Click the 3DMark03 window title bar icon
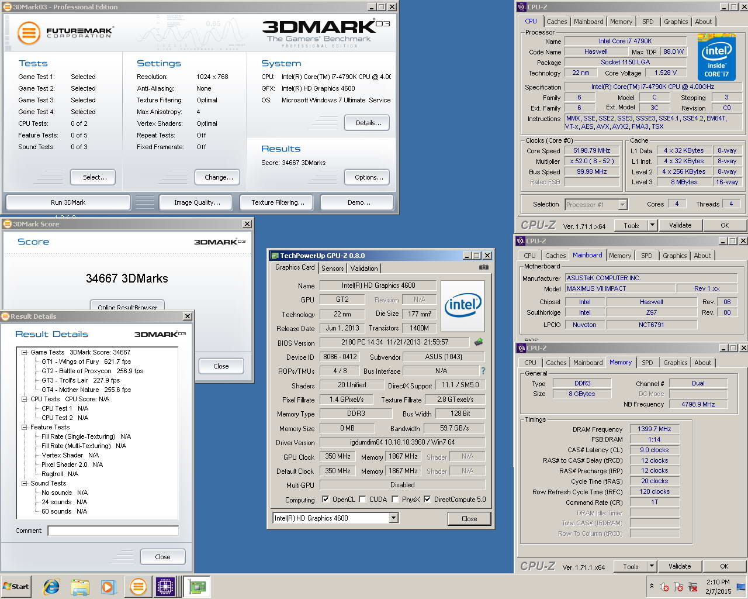The height and width of the screenshot is (599, 748). click(8, 7)
